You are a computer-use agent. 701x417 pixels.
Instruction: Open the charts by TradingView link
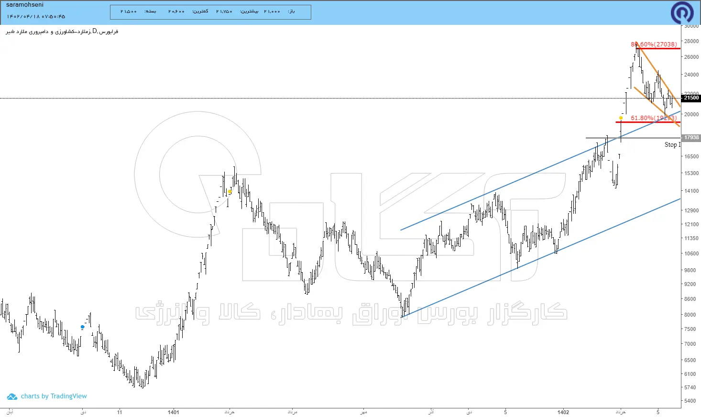(x=54, y=396)
